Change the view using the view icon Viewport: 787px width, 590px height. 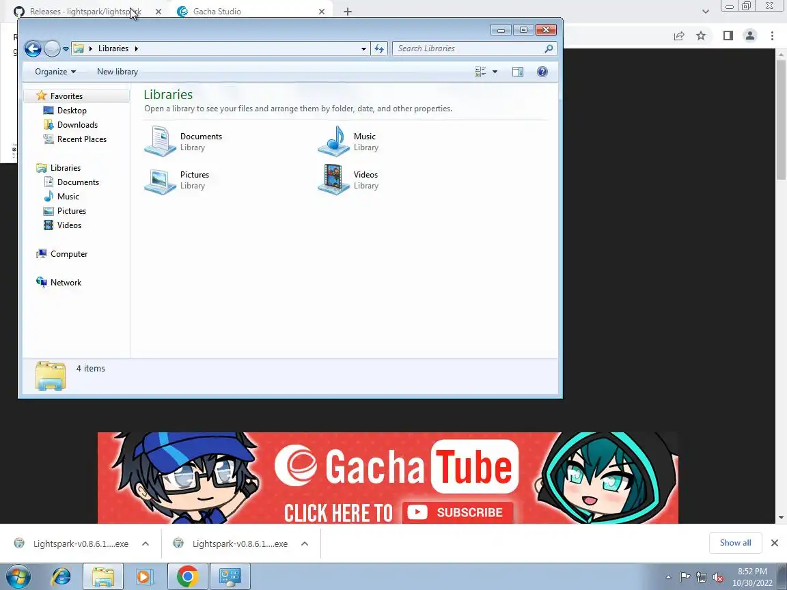480,72
